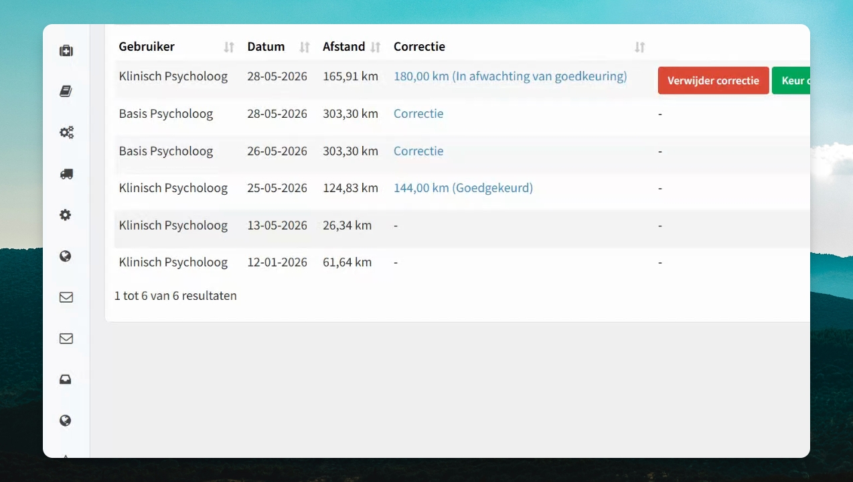The height and width of the screenshot is (482, 853).
Task: Open the medical kit sidebar icon
Action: click(x=66, y=50)
